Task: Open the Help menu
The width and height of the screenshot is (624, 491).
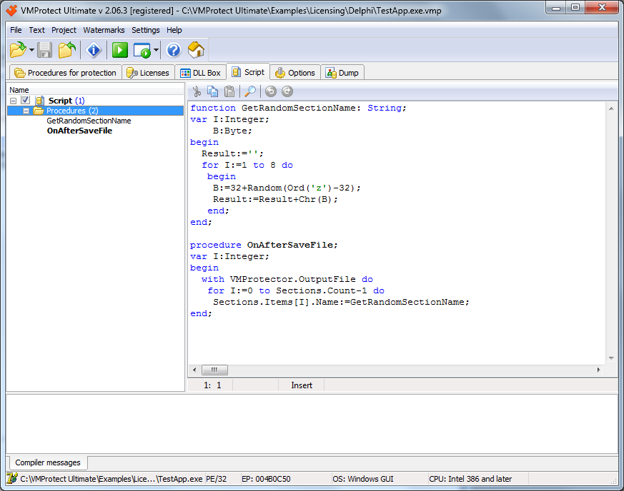Action: (x=174, y=30)
